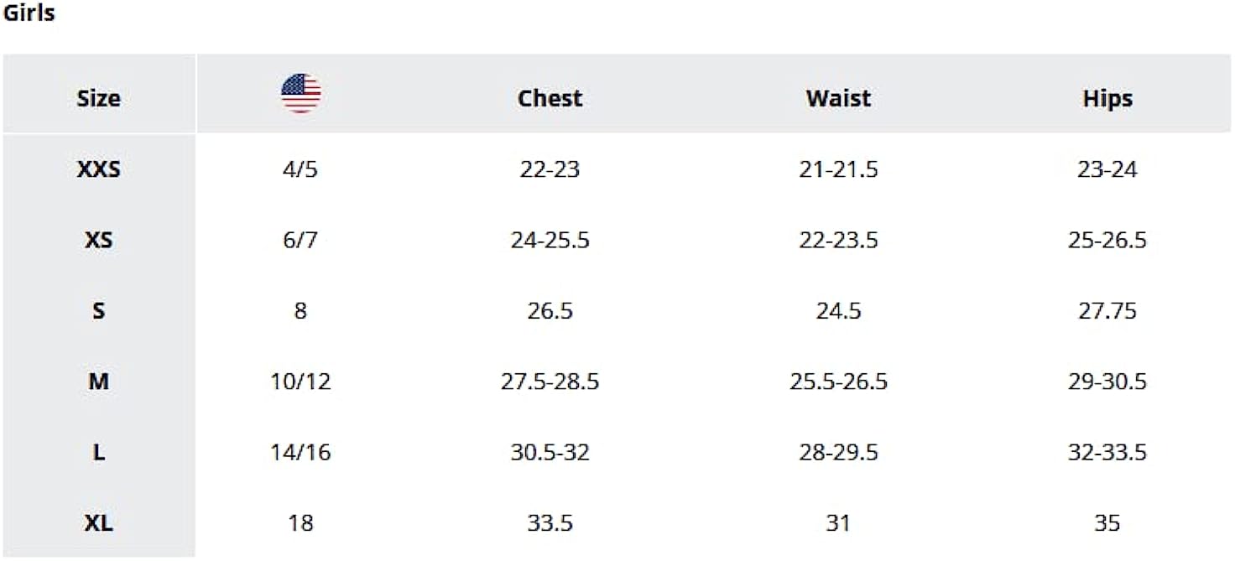Viewport: 1235px width, 561px height.
Task: Select the Size column header
Action: (x=98, y=98)
